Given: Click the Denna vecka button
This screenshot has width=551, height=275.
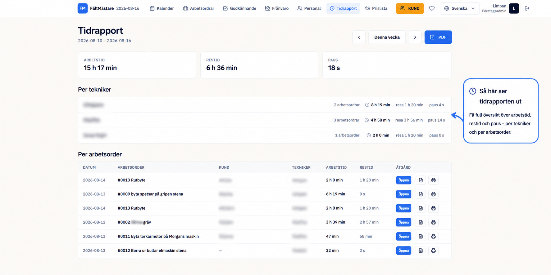Looking at the screenshot, I should point(387,37).
